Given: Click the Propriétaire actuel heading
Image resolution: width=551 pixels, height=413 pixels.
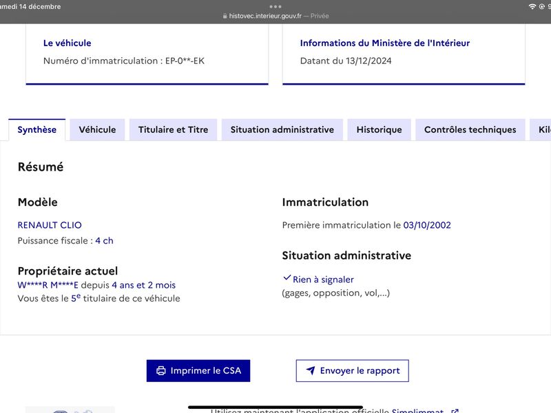Looking at the screenshot, I should 67,271.
